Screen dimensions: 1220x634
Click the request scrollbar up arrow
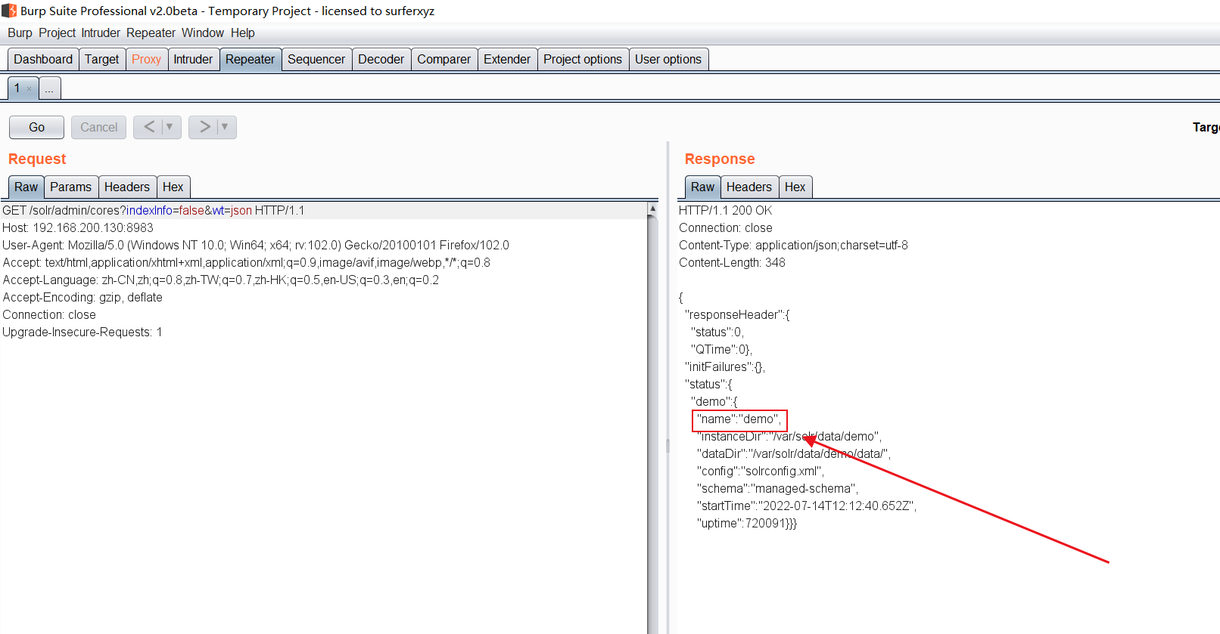tap(652, 208)
